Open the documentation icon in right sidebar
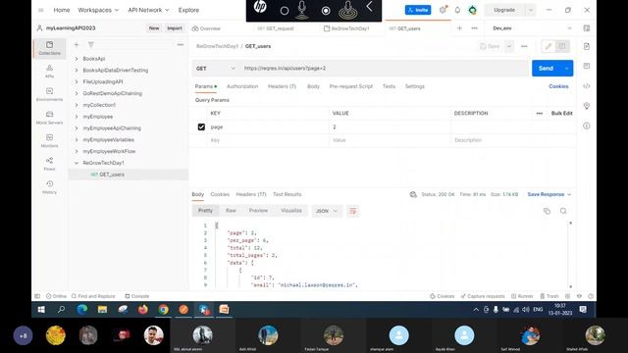The height and width of the screenshot is (353, 628). [587, 46]
